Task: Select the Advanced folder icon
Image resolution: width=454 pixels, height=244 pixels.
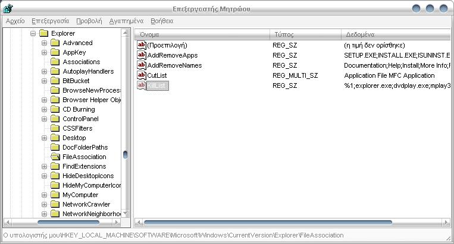Action: click(55, 43)
